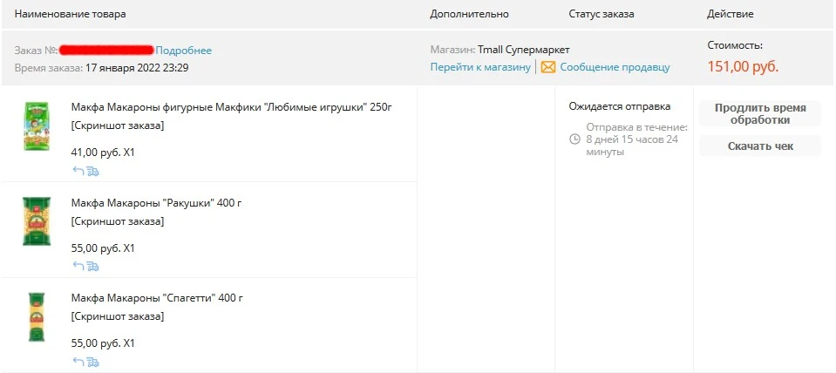Go to store via Перейти к магазину
The image size is (836, 373).
[480, 67]
